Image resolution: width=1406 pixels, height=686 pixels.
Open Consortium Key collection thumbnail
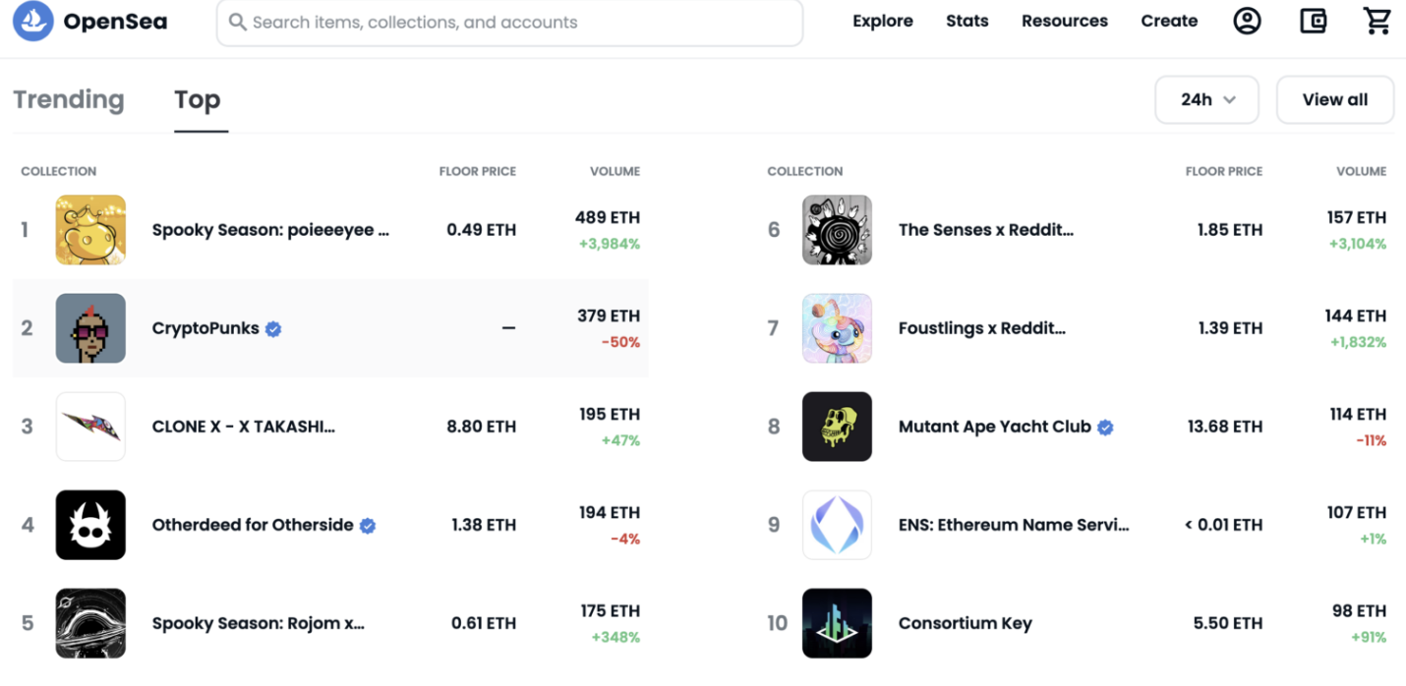[x=837, y=623]
